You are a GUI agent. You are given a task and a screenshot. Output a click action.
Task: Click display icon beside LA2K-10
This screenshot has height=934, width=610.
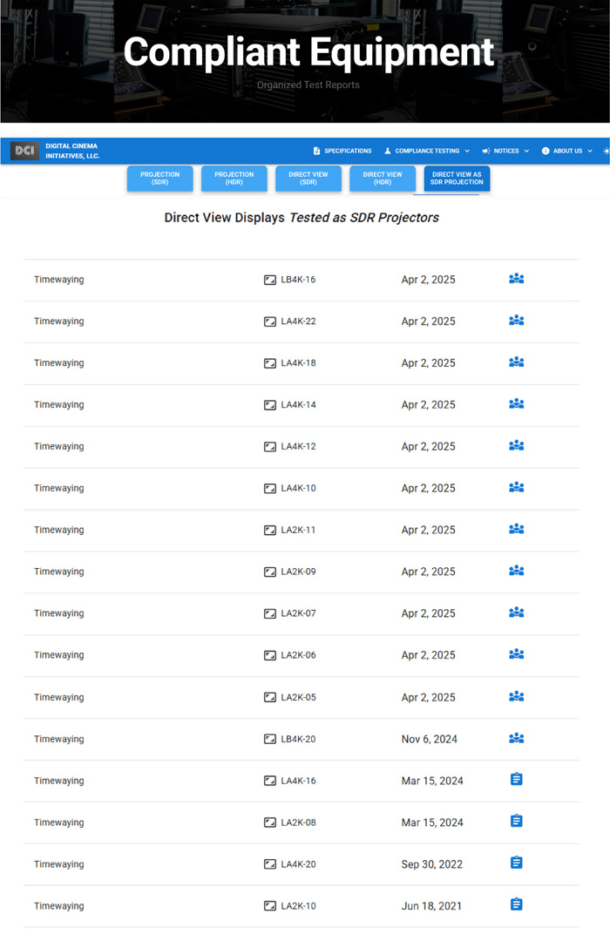point(270,906)
